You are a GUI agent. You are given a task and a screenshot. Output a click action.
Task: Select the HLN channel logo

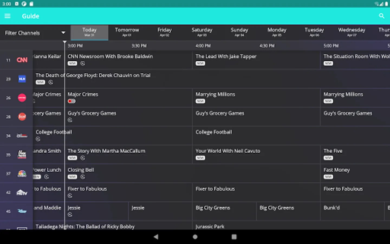pyautogui.click(x=22, y=79)
